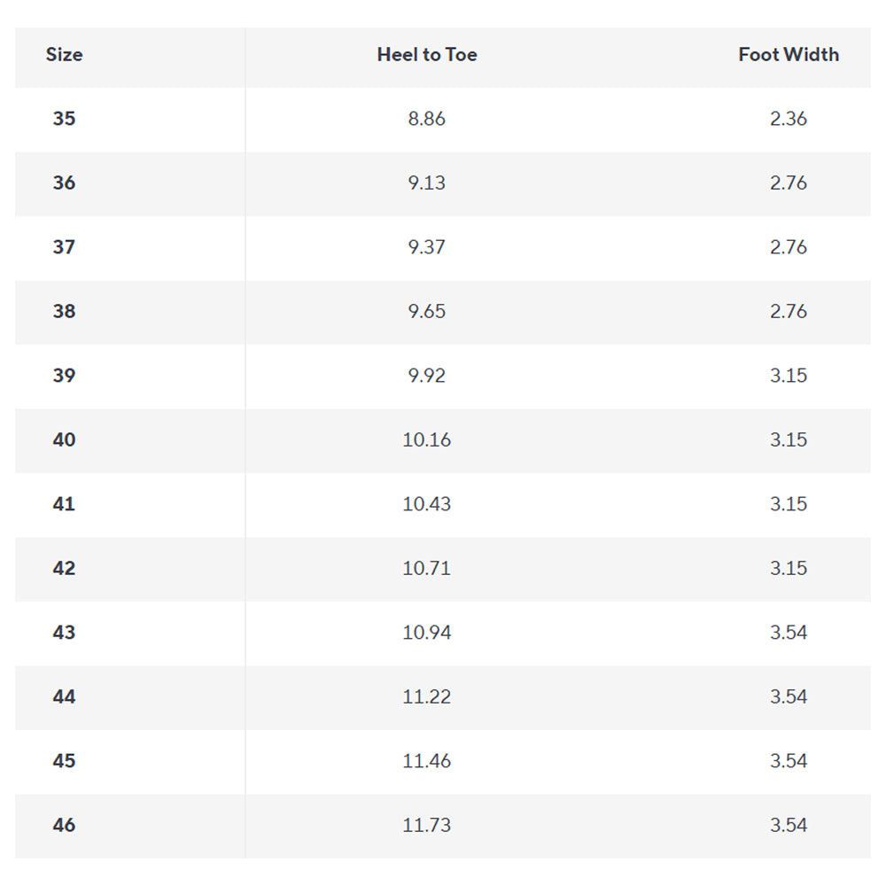
Task: Click size 41's 3.15 foot width
Action: pyautogui.click(x=789, y=504)
